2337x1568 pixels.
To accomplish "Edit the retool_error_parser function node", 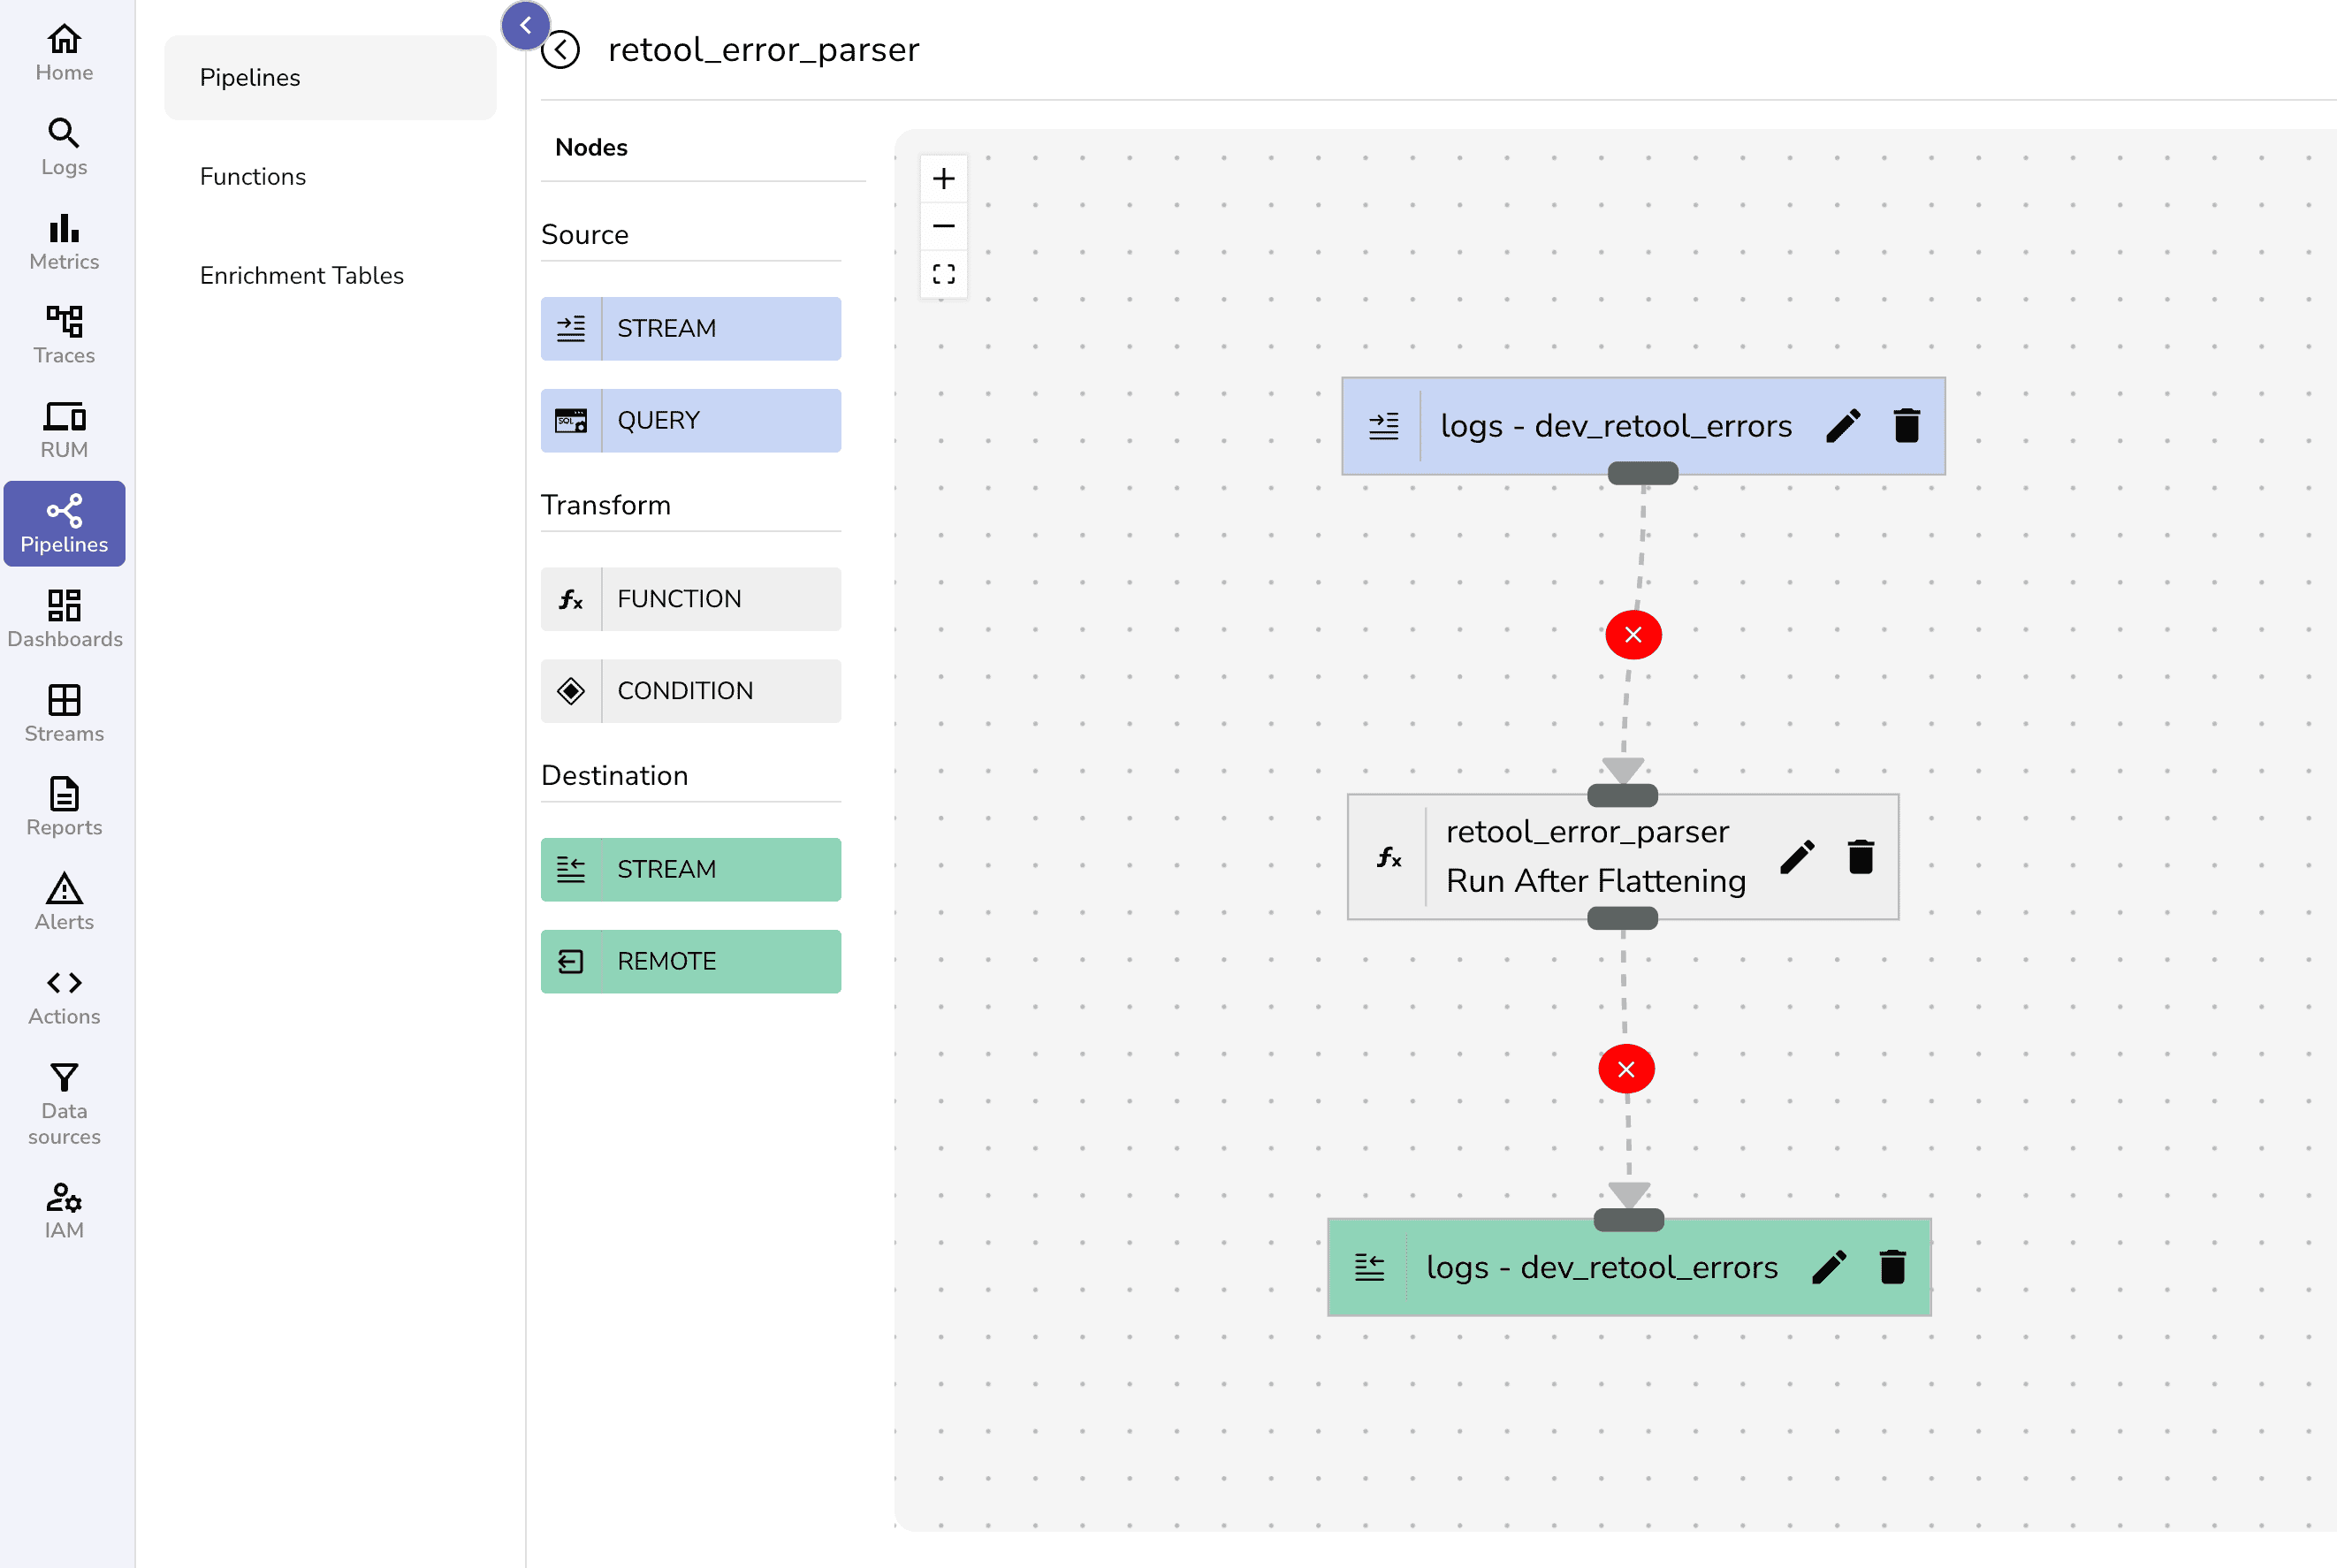I will tap(1796, 857).
